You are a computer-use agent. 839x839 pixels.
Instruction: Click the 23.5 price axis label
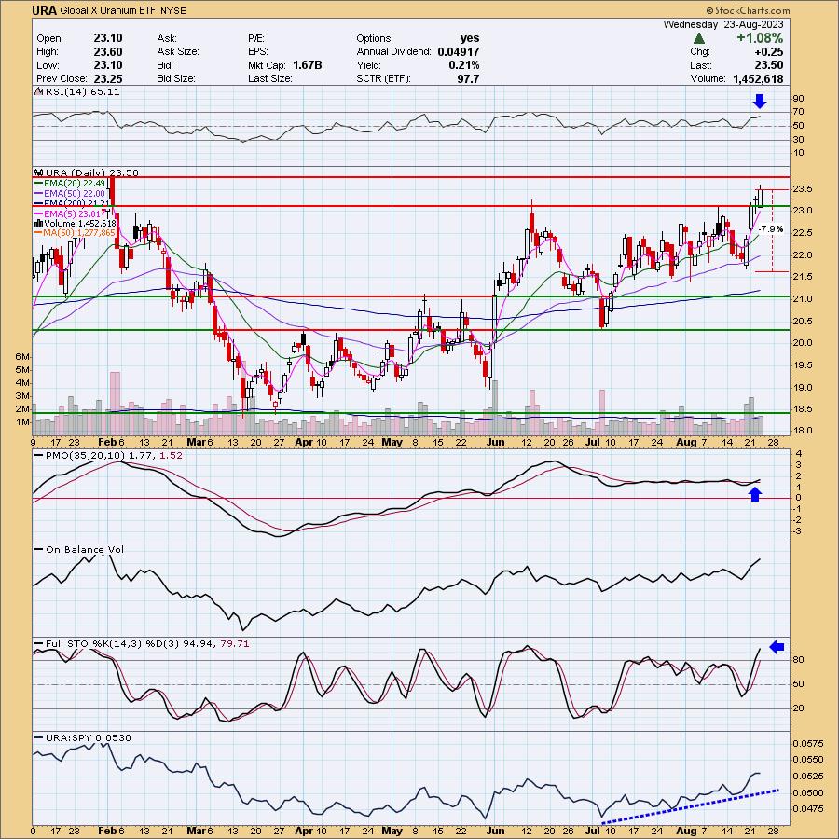coord(803,189)
